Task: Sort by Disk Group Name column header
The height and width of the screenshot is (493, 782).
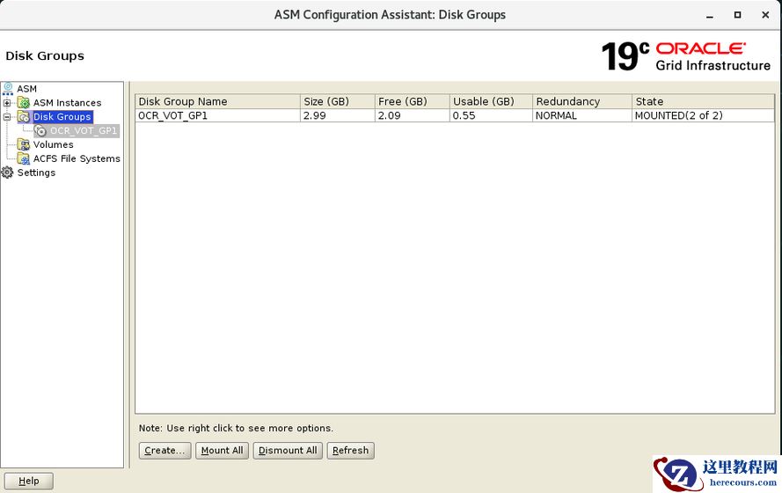Action: point(218,101)
